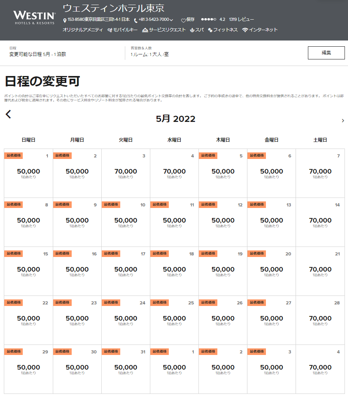Click the fitness amenity icon
Image resolution: width=348 pixels, height=397 pixels.
[210, 30]
